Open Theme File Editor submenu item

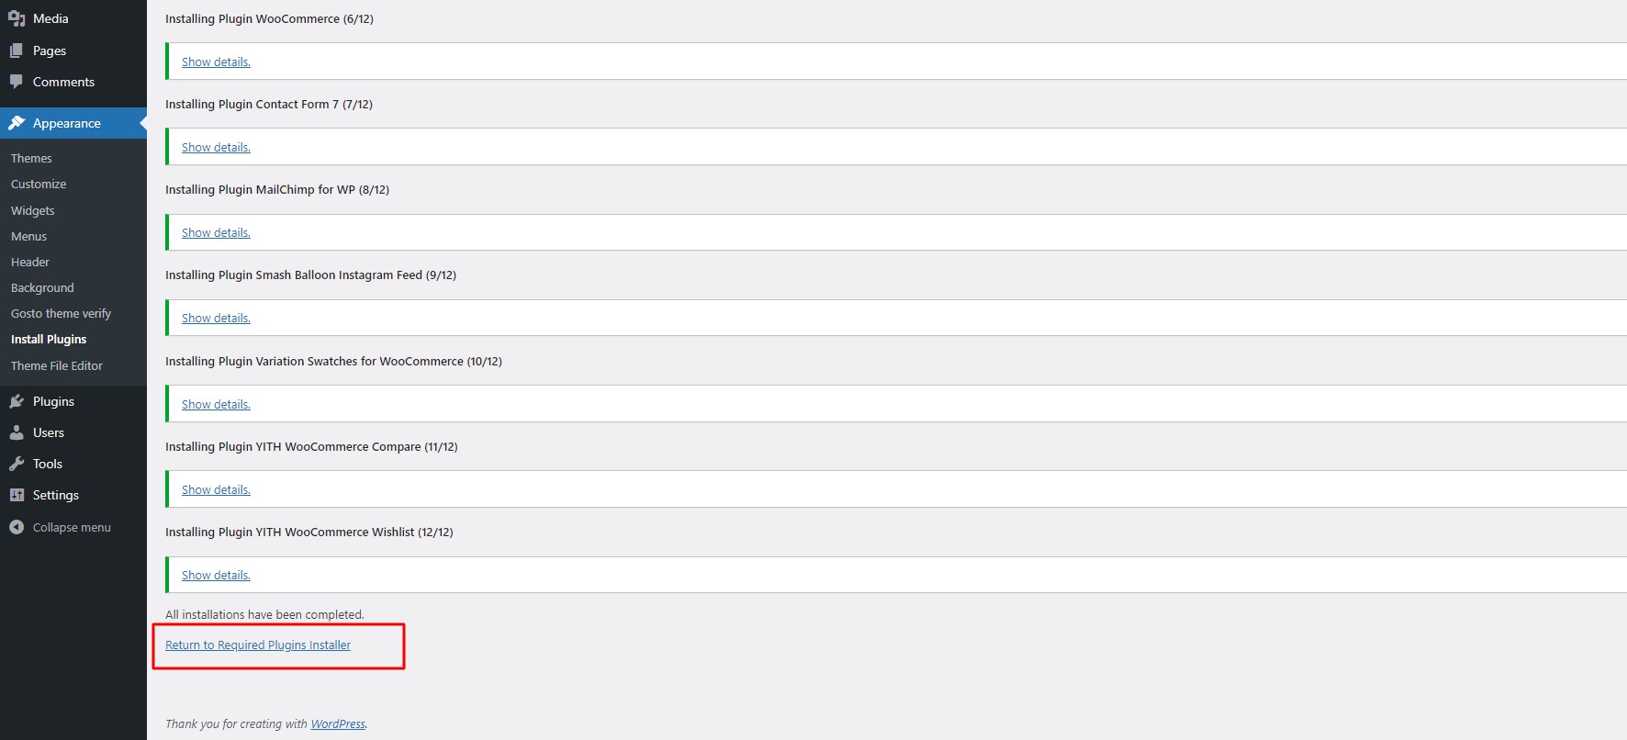coord(57,365)
